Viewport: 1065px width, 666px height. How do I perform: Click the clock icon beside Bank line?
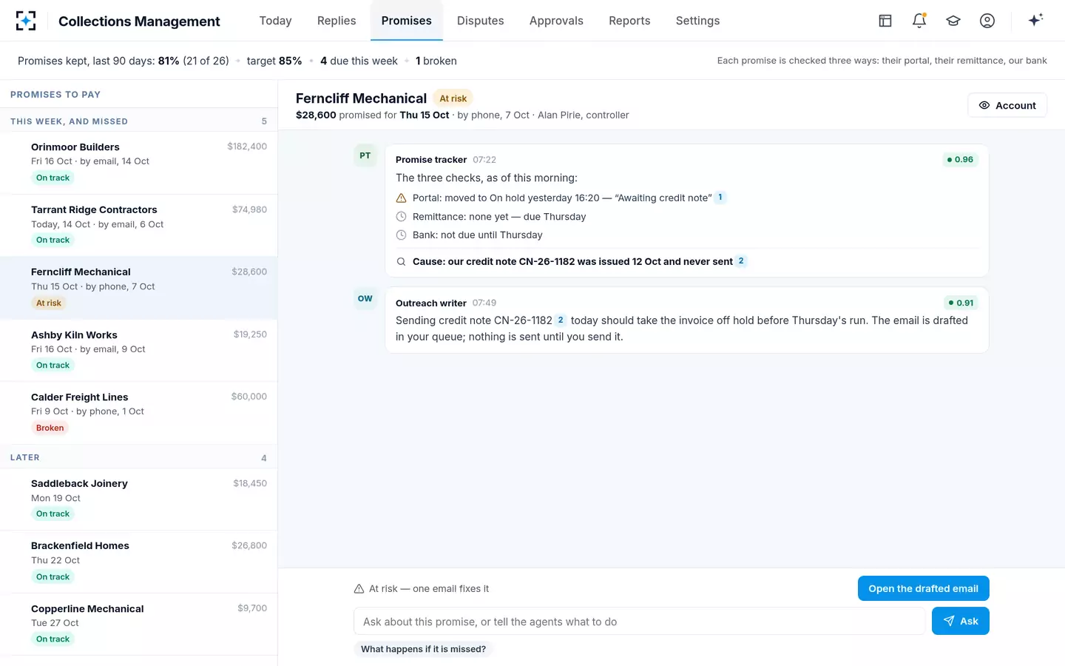(401, 235)
